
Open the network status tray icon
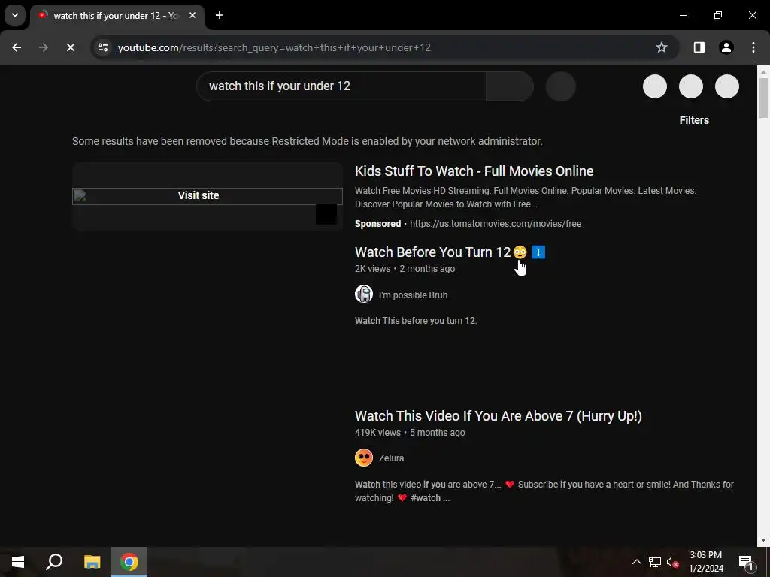(655, 562)
